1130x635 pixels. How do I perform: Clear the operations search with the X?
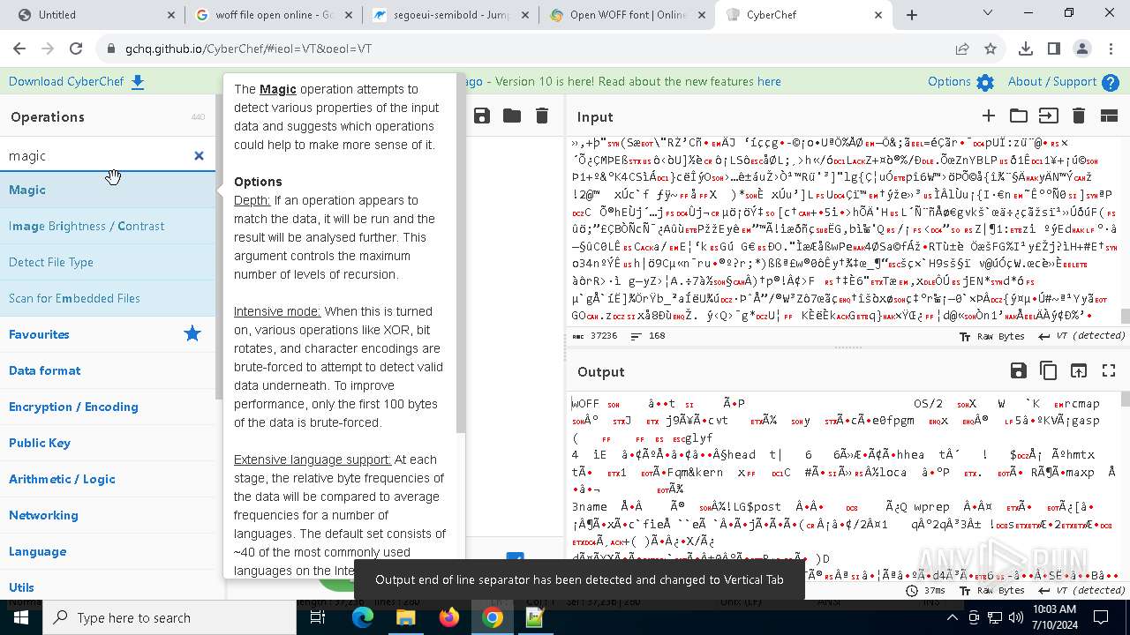pos(199,156)
